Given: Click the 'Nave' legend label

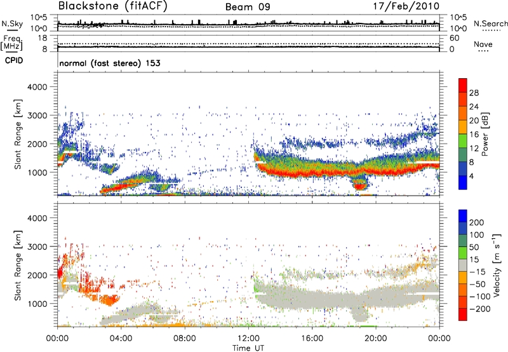Looking at the screenshot, I should 483,44.
